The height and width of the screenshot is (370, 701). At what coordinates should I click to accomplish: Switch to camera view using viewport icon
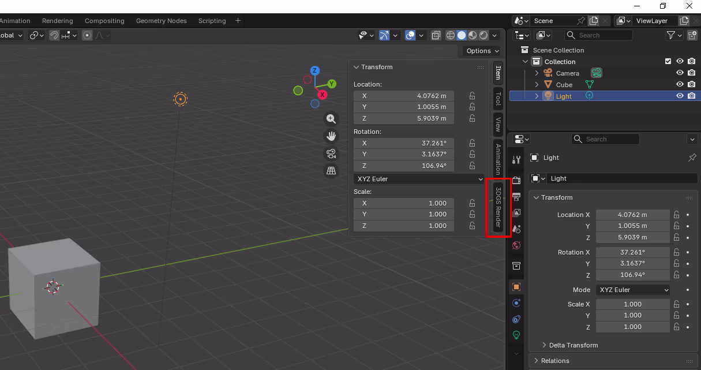[331, 154]
